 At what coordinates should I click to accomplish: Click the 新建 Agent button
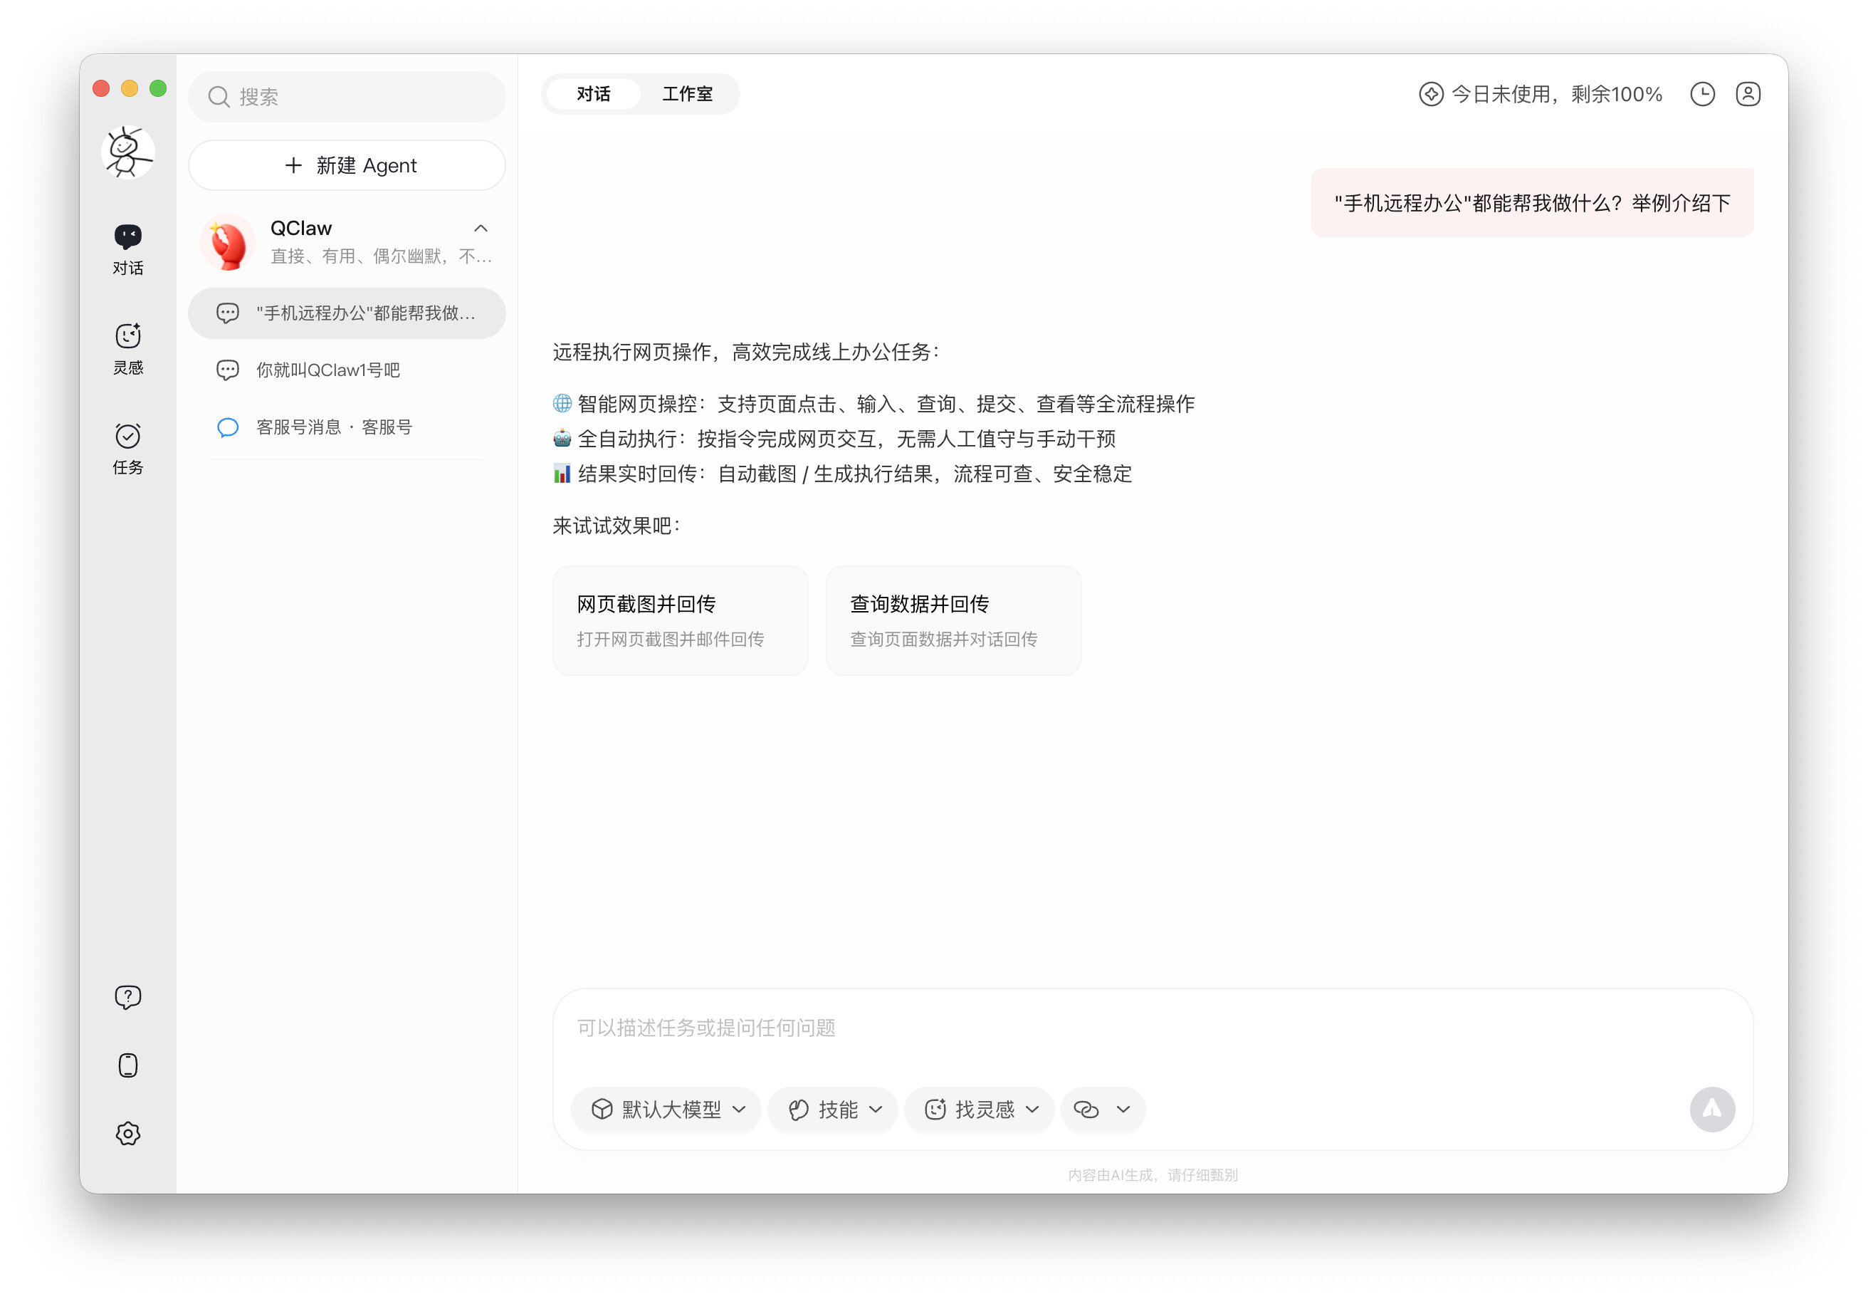click(347, 165)
